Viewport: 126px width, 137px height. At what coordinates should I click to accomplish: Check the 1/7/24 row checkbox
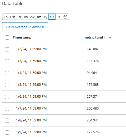(x=7, y=109)
